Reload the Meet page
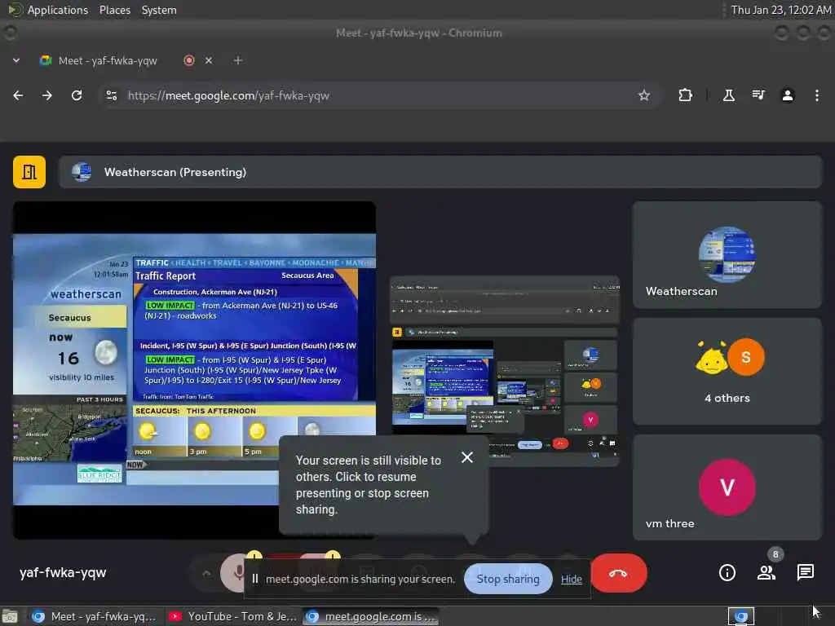The width and height of the screenshot is (835, 626). click(x=77, y=95)
